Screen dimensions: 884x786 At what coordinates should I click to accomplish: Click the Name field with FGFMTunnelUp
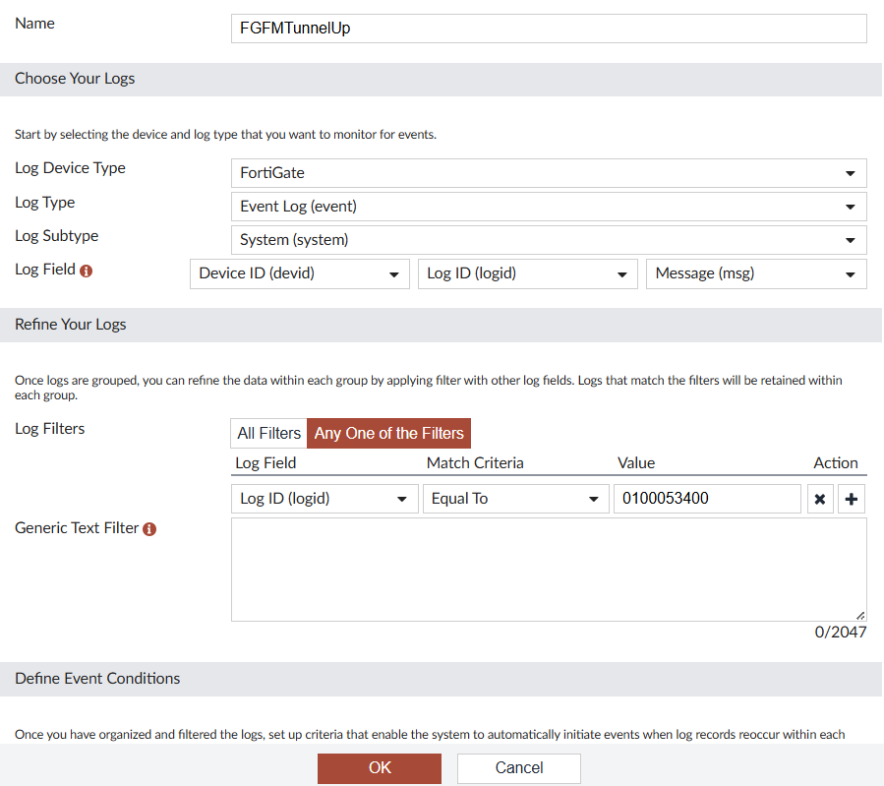549,29
